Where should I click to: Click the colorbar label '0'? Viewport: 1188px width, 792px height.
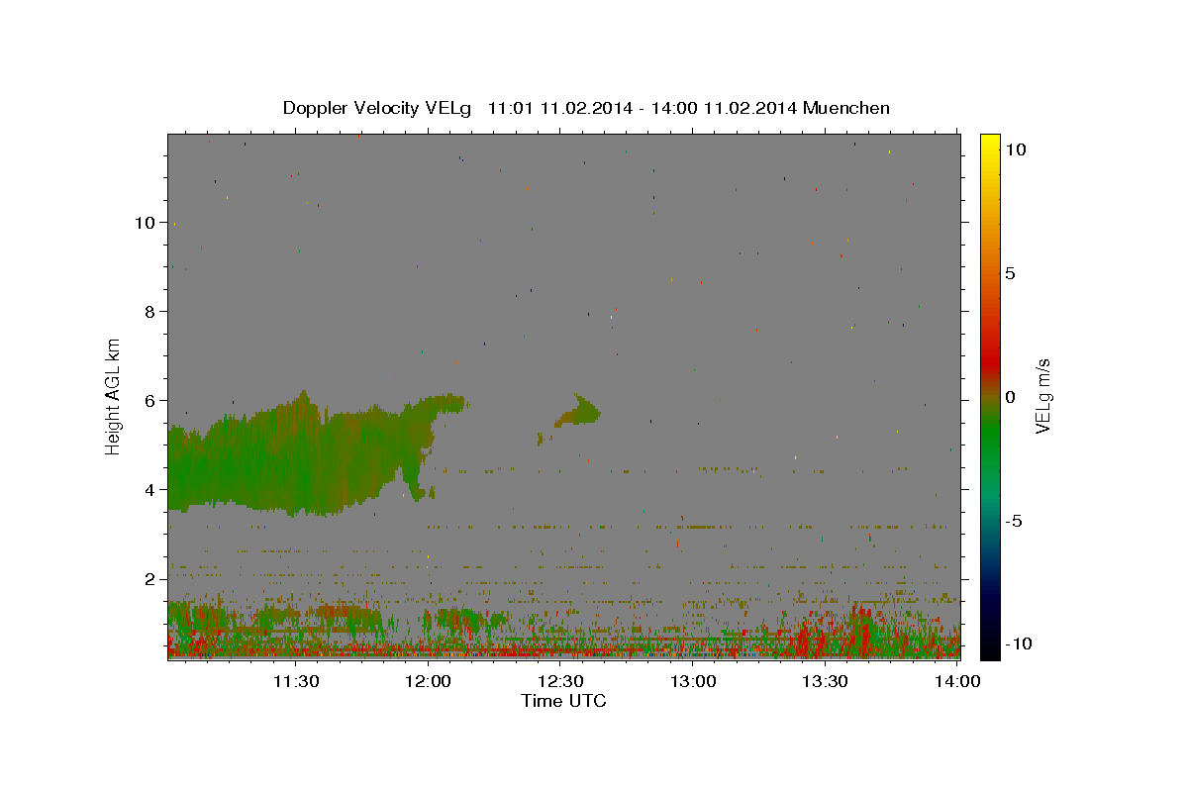pyautogui.click(x=1010, y=397)
